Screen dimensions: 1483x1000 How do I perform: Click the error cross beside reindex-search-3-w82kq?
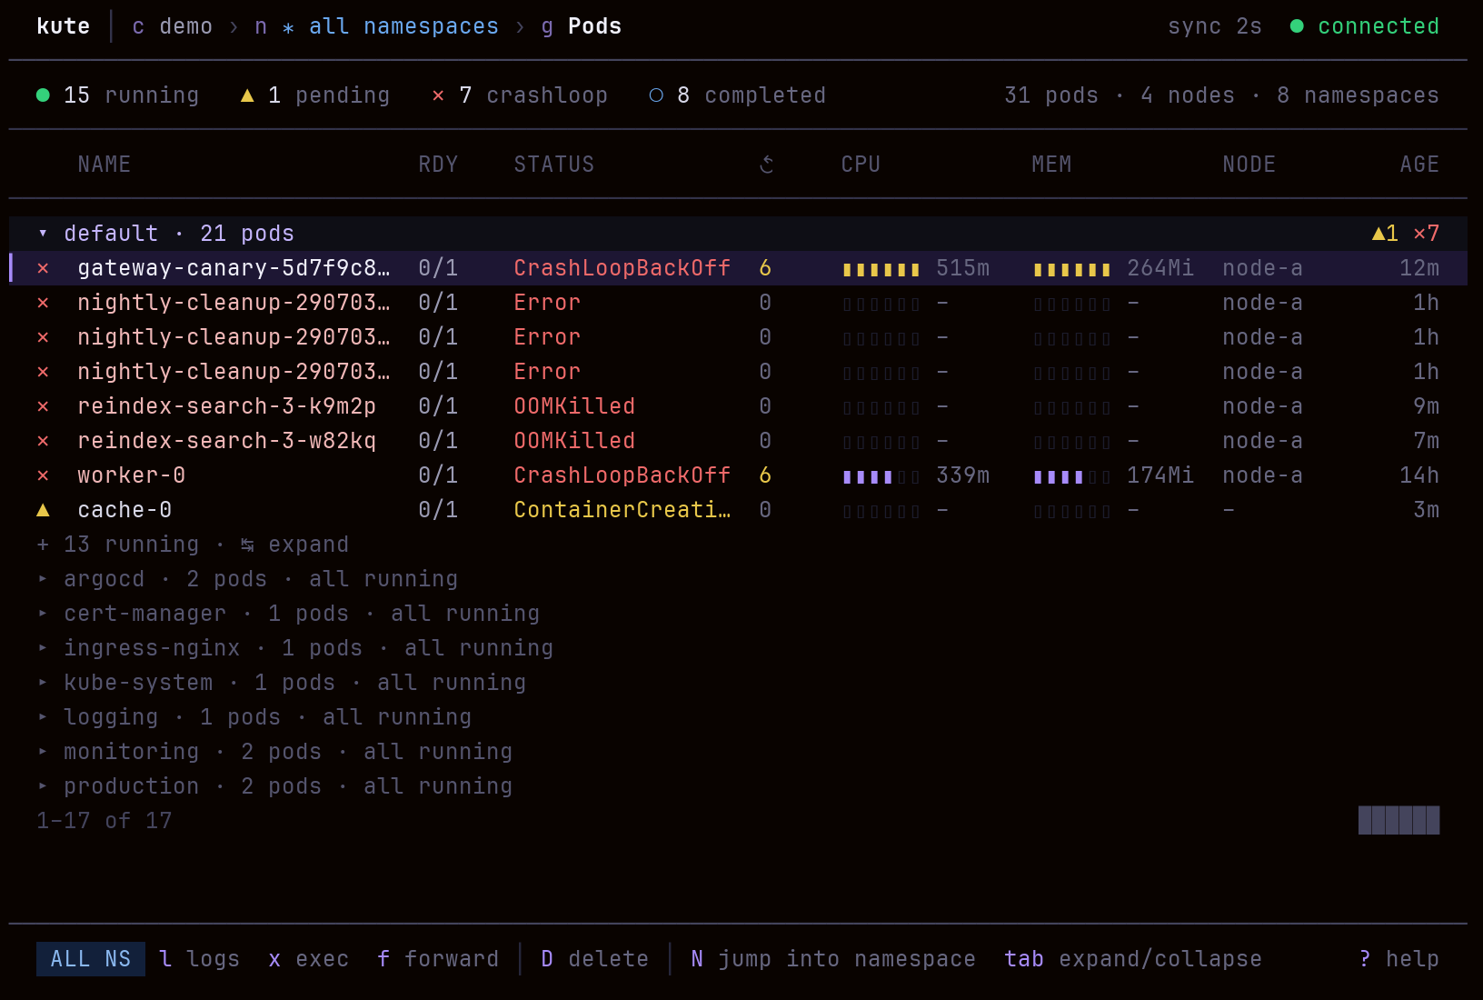[43, 441]
